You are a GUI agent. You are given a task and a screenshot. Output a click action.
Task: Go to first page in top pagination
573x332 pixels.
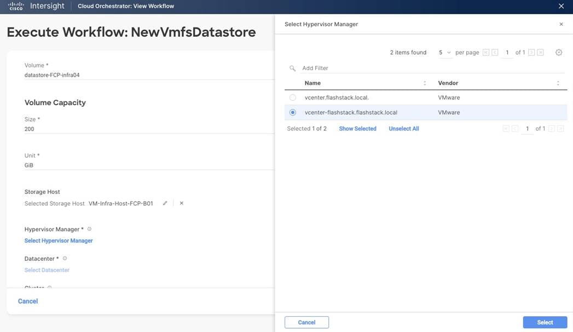coord(485,52)
